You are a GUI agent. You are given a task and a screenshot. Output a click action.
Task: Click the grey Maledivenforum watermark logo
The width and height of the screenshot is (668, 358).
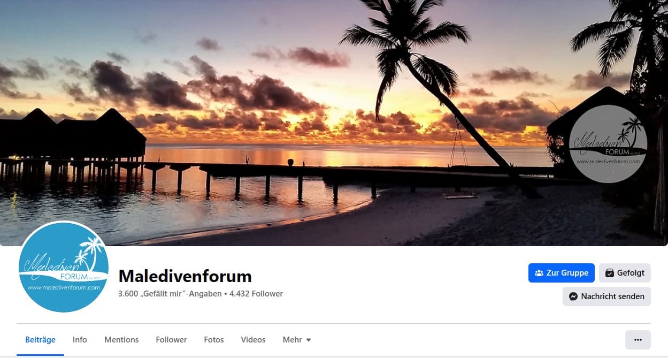point(608,144)
